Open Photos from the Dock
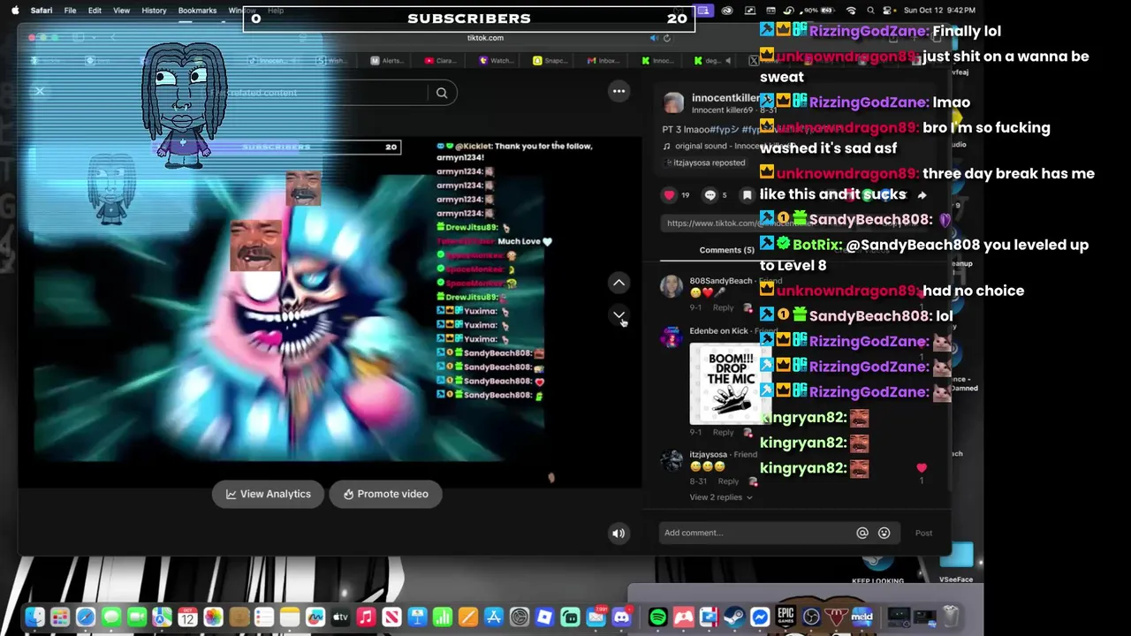The width and height of the screenshot is (1131, 636). tap(213, 617)
